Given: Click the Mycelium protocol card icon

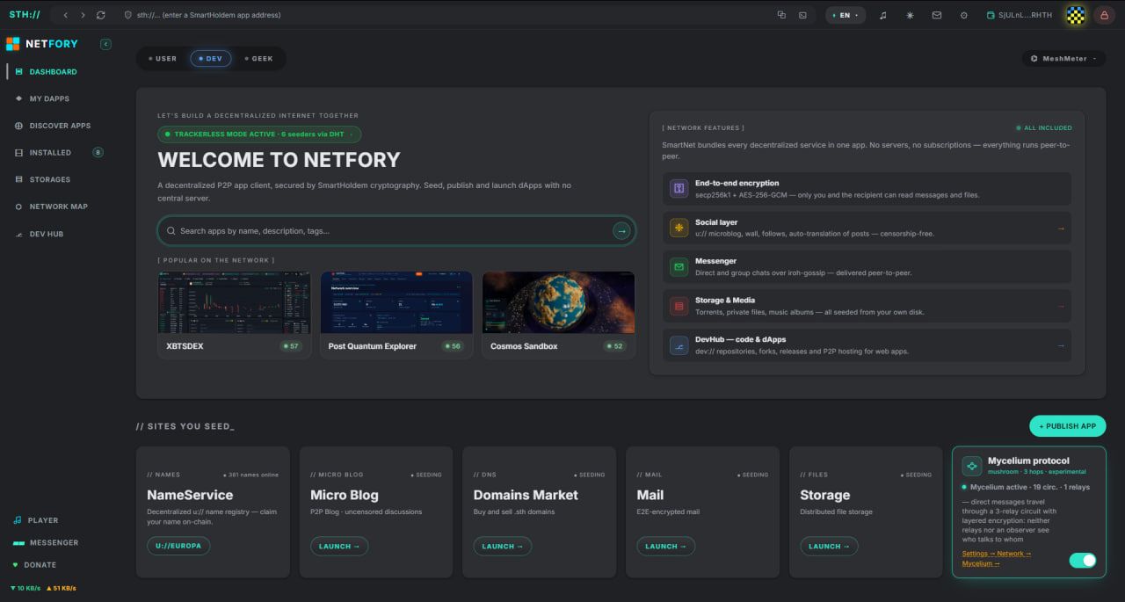Looking at the screenshot, I should click(x=971, y=466).
